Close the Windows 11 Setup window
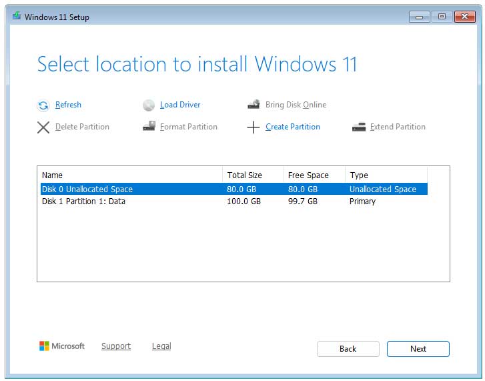Viewport: 485px width, 381px height. (464, 17)
